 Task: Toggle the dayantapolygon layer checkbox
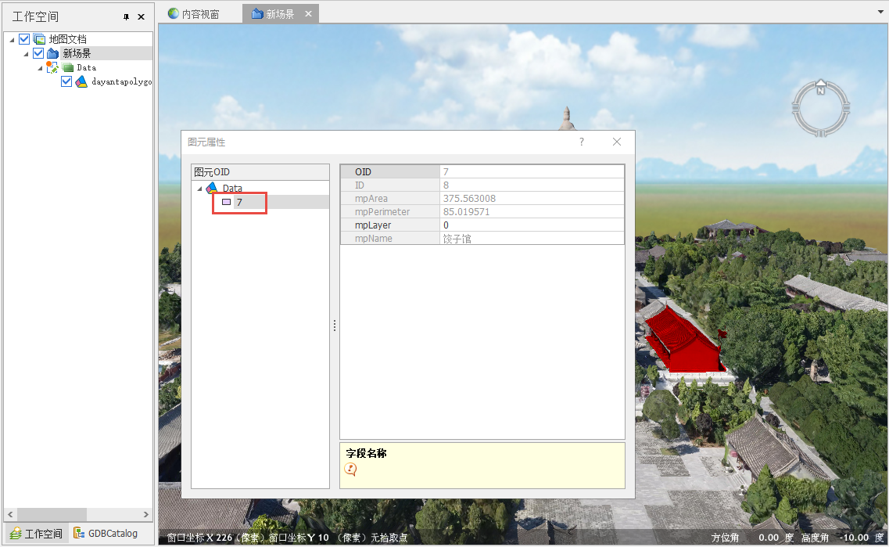[x=66, y=81]
